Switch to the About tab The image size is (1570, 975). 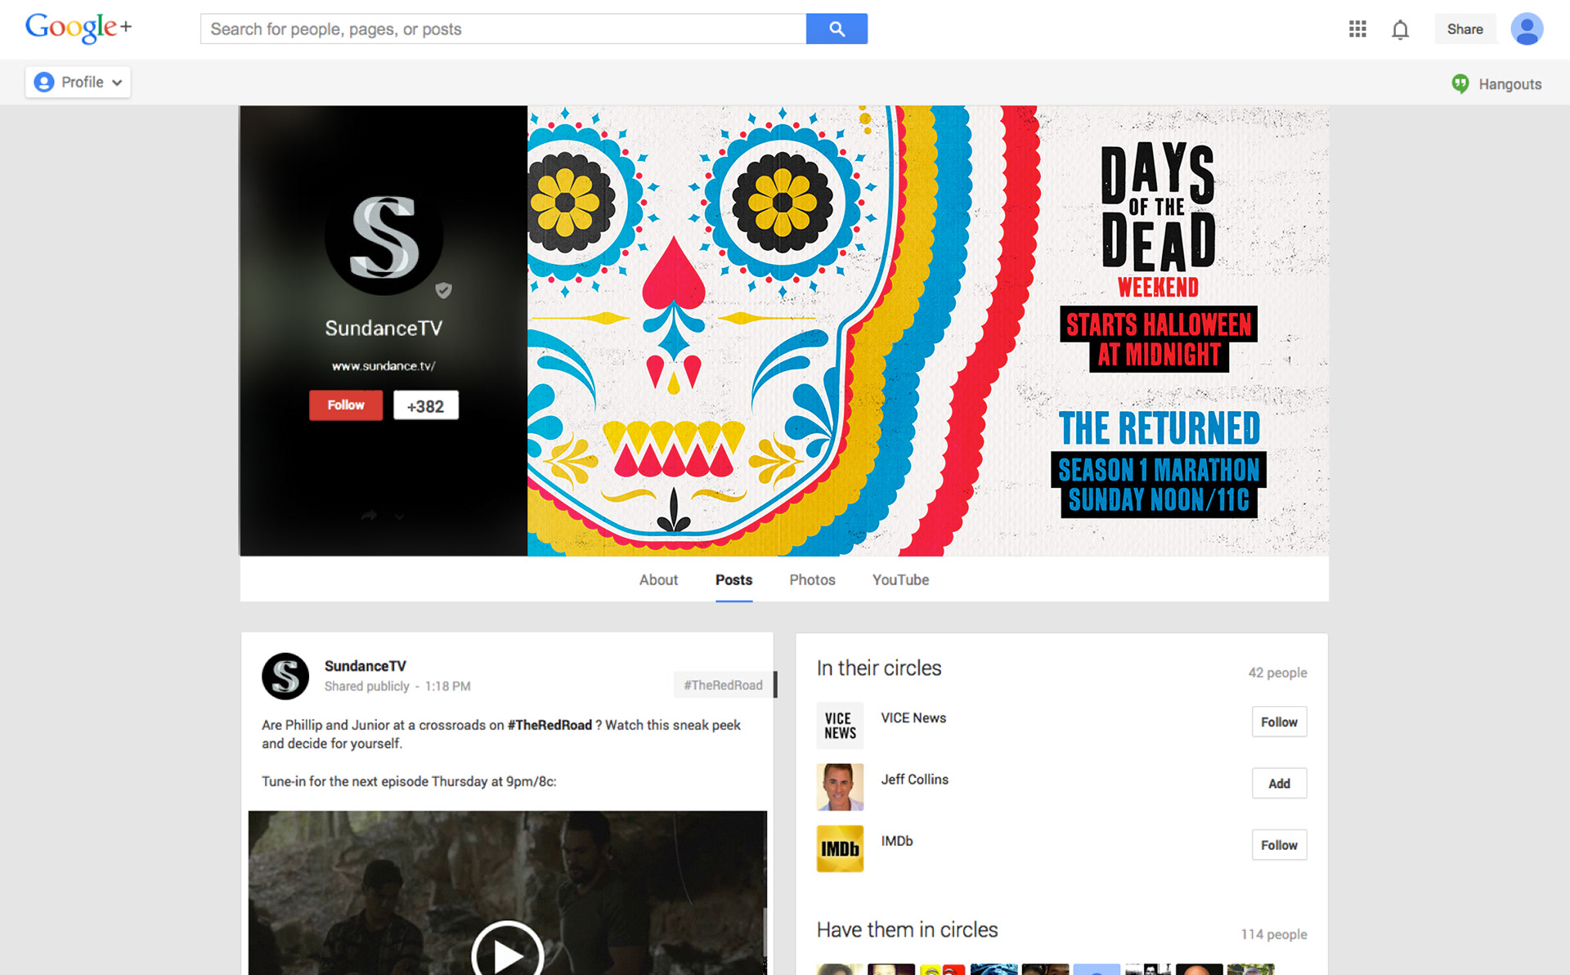point(658,579)
